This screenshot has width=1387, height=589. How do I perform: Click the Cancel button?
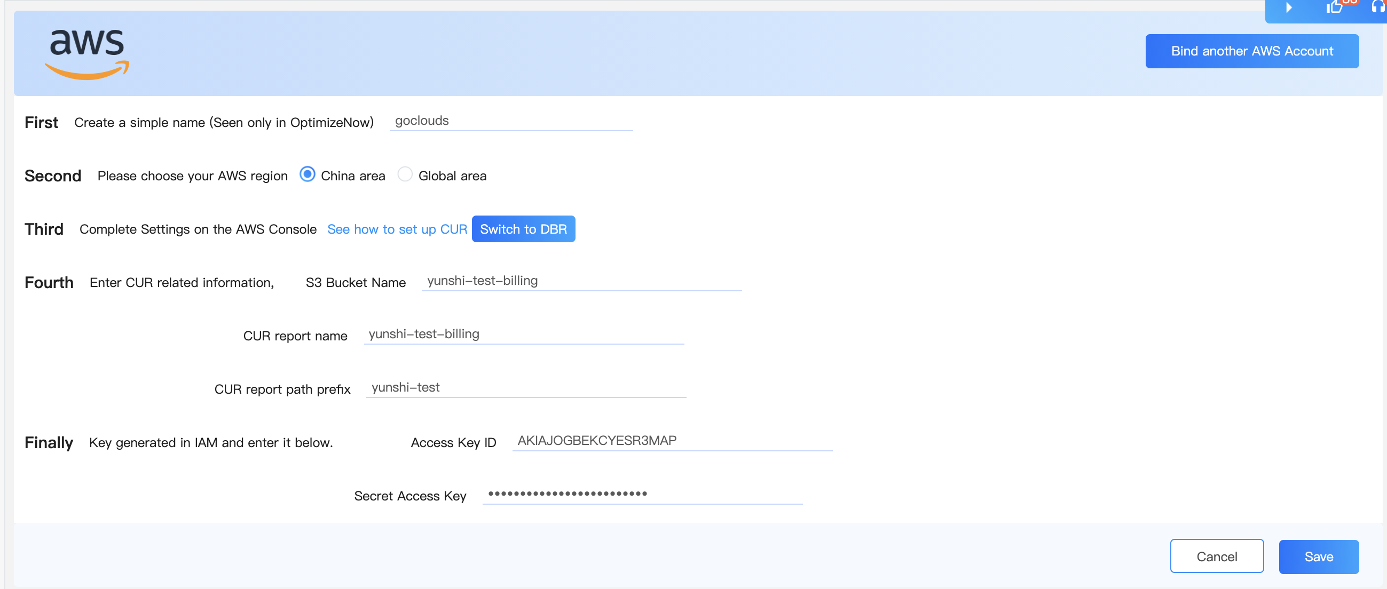1216,556
